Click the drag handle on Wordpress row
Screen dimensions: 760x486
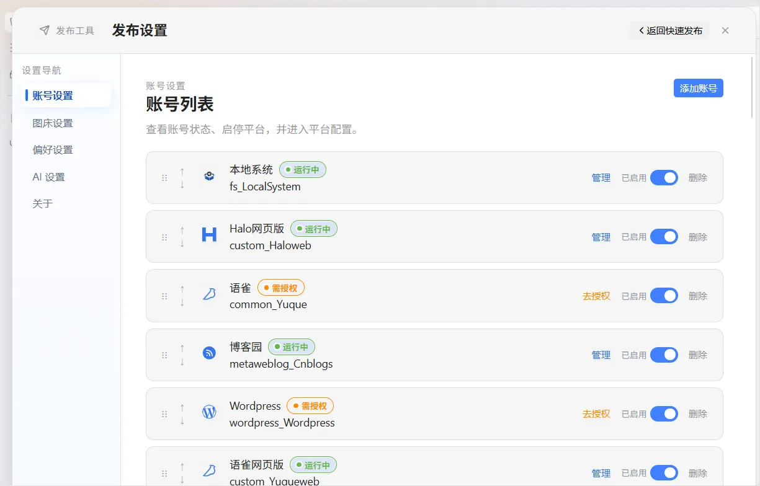164,414
